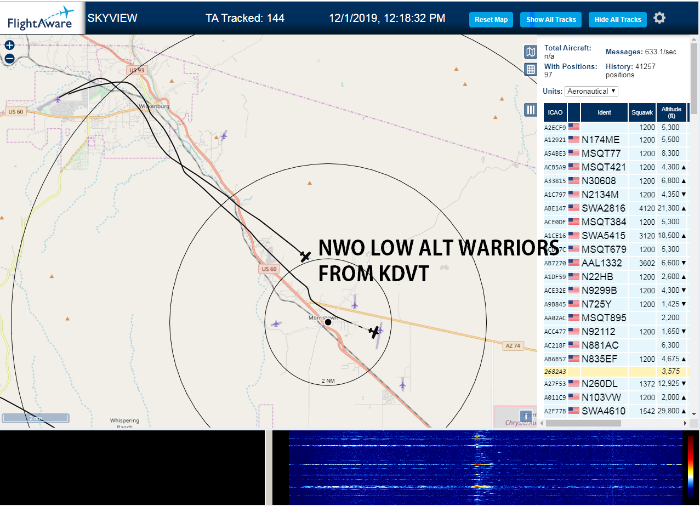The width and height of the screenshot is (700, 506).
Task: Click the US flag in N260DL row
Action: pyautogui.click(x=574, y=383)
